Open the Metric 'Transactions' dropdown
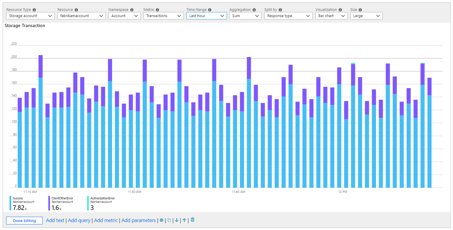 coord(163,16)
